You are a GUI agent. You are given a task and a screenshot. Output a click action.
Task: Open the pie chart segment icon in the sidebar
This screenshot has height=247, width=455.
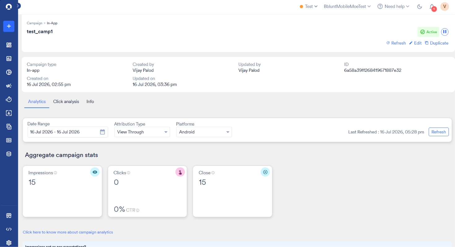(x=9, y=72)
